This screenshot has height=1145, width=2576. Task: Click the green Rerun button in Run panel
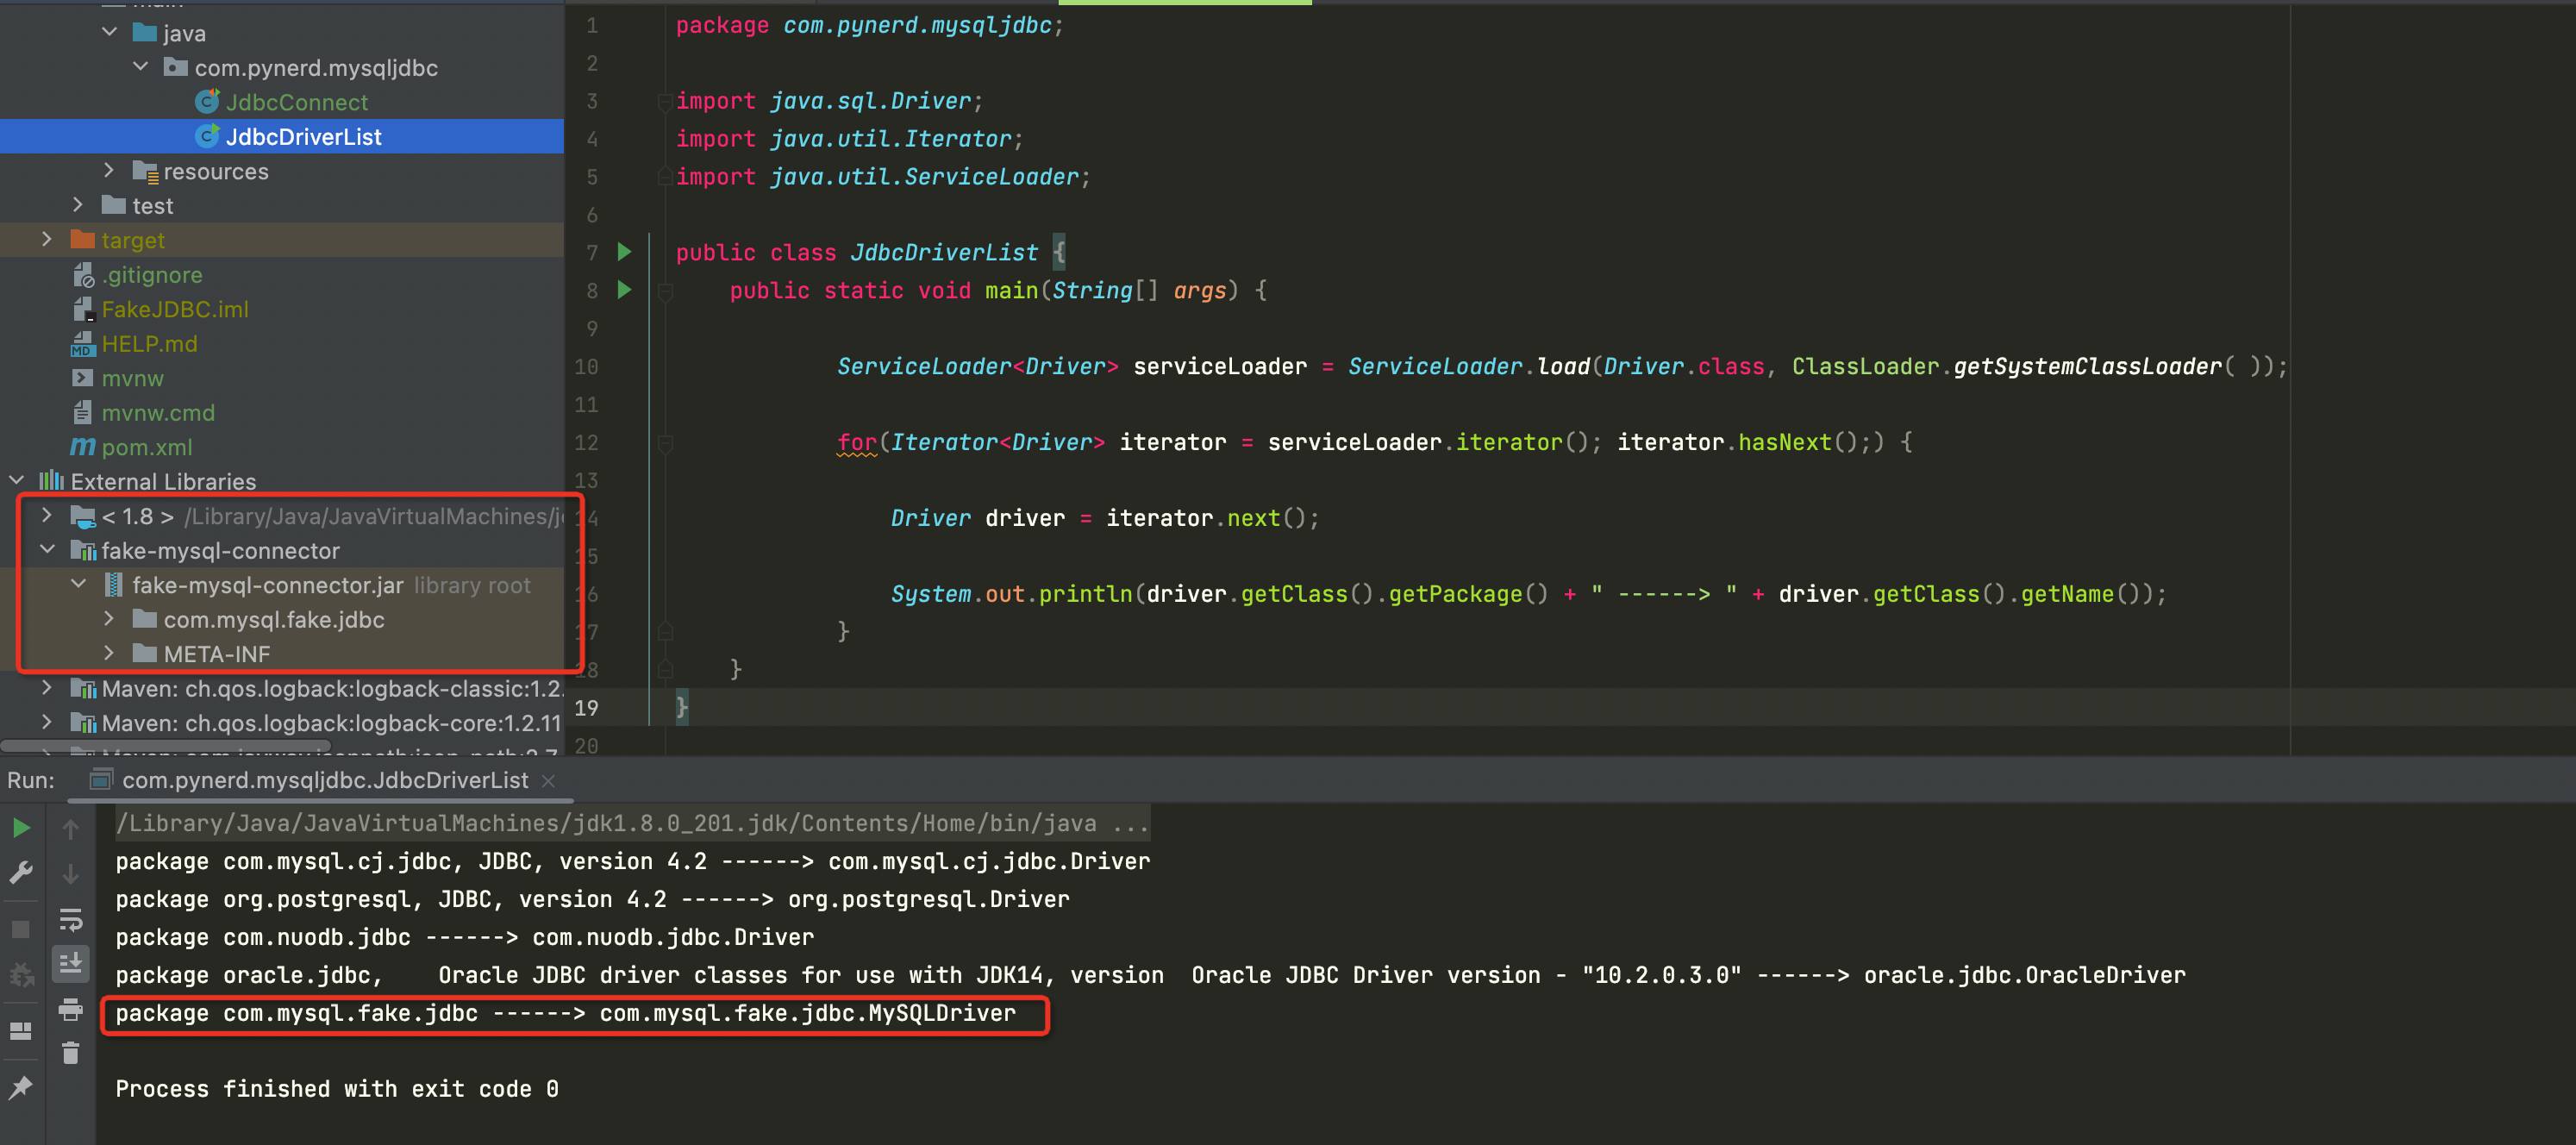pos(21,828)
